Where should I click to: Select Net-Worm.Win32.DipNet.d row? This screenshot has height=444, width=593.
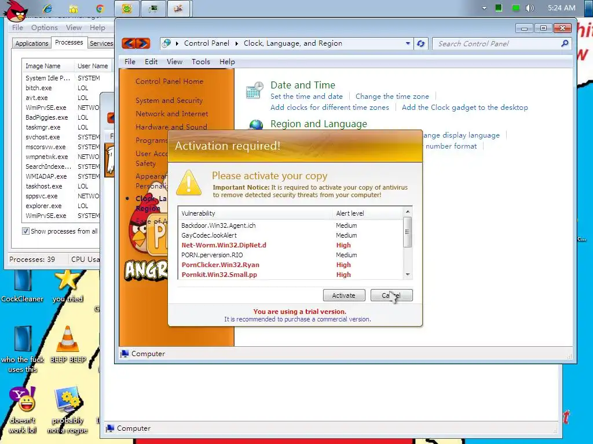point(290,245)
